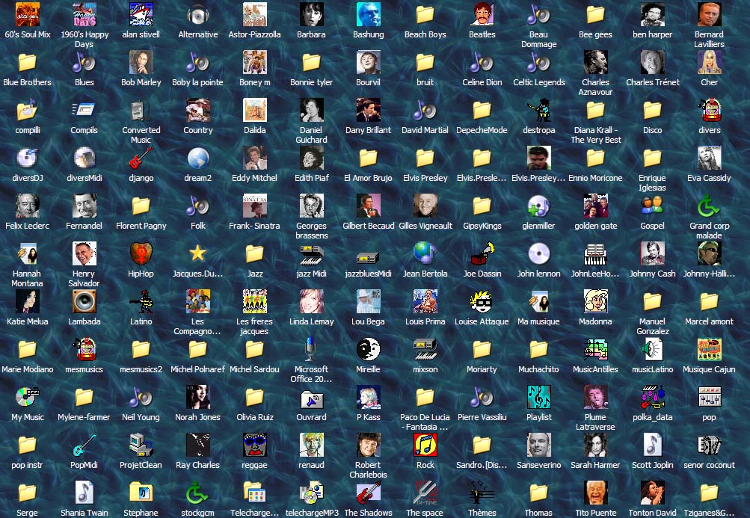Open the pop mixer icon
This screenshot has width=750, height=518.
(710, 397)
